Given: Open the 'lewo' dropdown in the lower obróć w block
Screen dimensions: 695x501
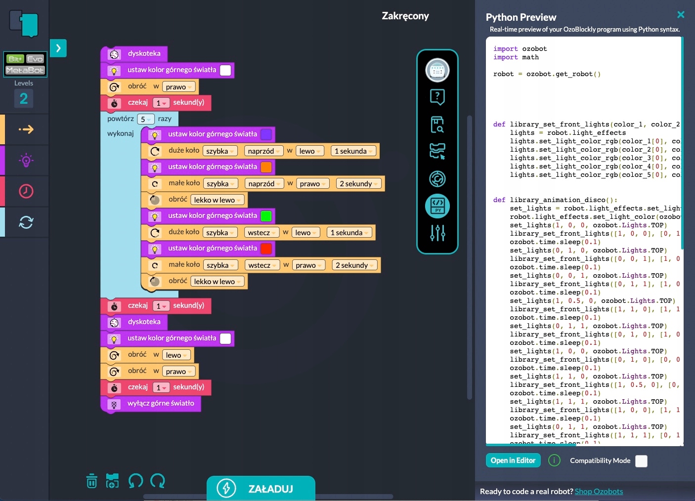Looking at the screenshot, I should tap(176, 355).
